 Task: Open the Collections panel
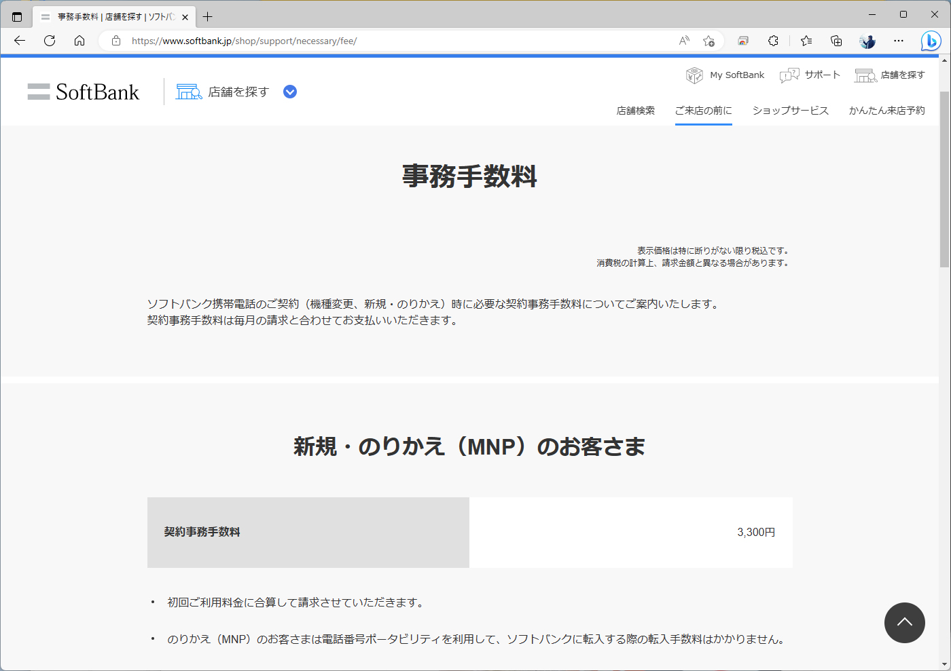tap(836, 41)
